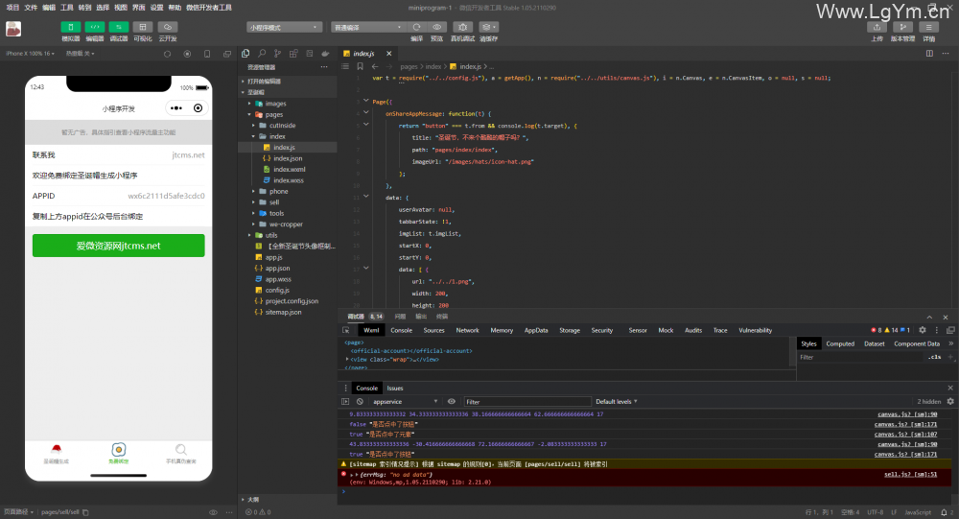
Task: Open the details (详情) icon
Action: (928, 27)
